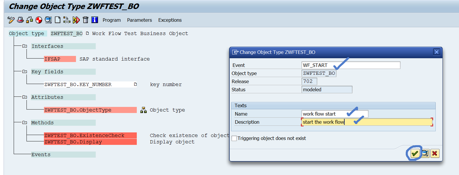Viewport: 459px width, 175px height.
Task: Collapse the Attributes folder node
Action: [25, 97]
